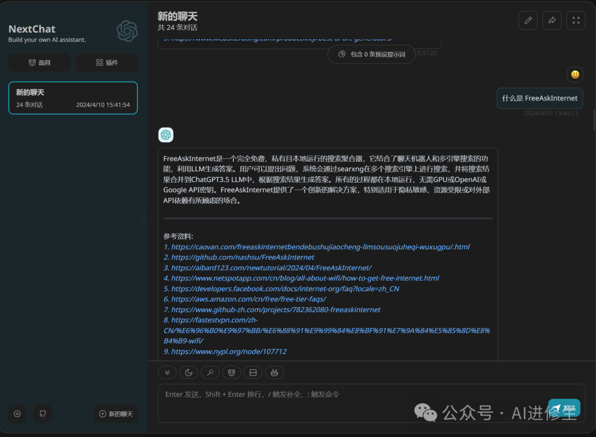This screenshot has height=437, width=596.
Task: Click the 包含 0 条预设提示词 prompt indicator
Action: coord(371,54)
